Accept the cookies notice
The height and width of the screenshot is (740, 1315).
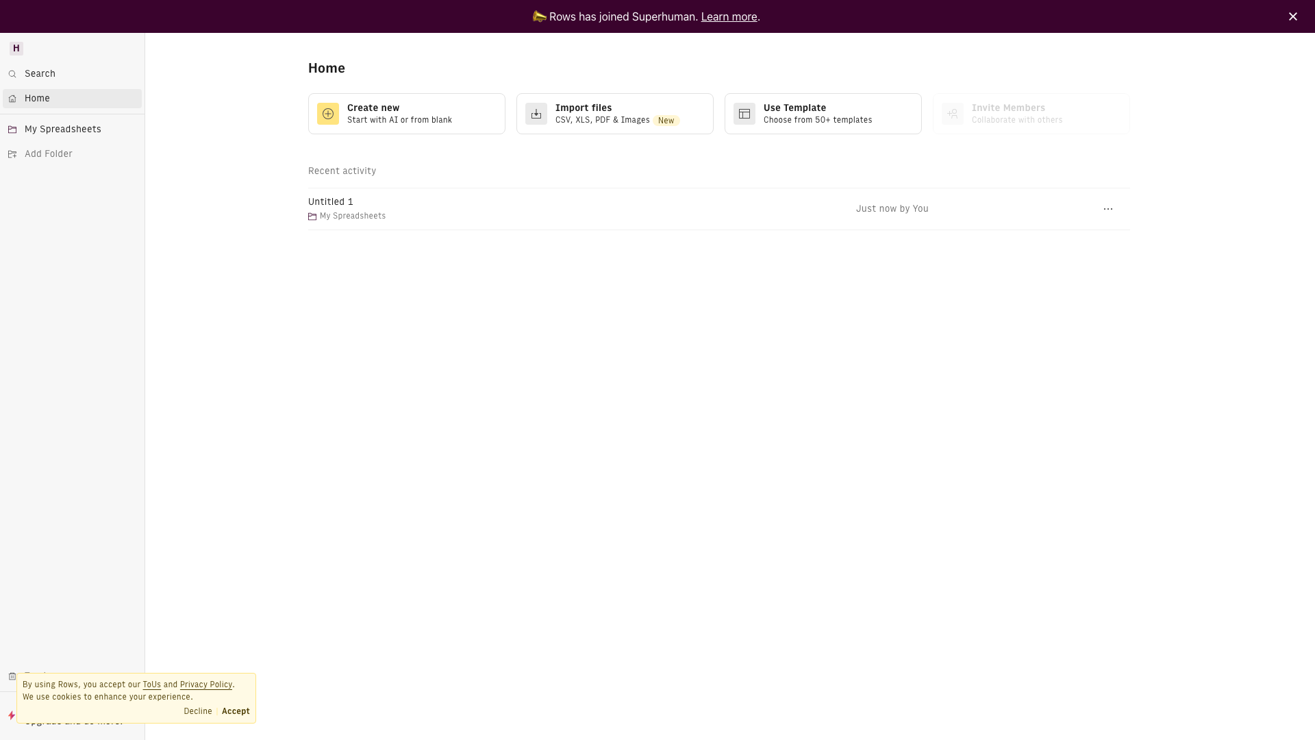click(x=236, y=711)
